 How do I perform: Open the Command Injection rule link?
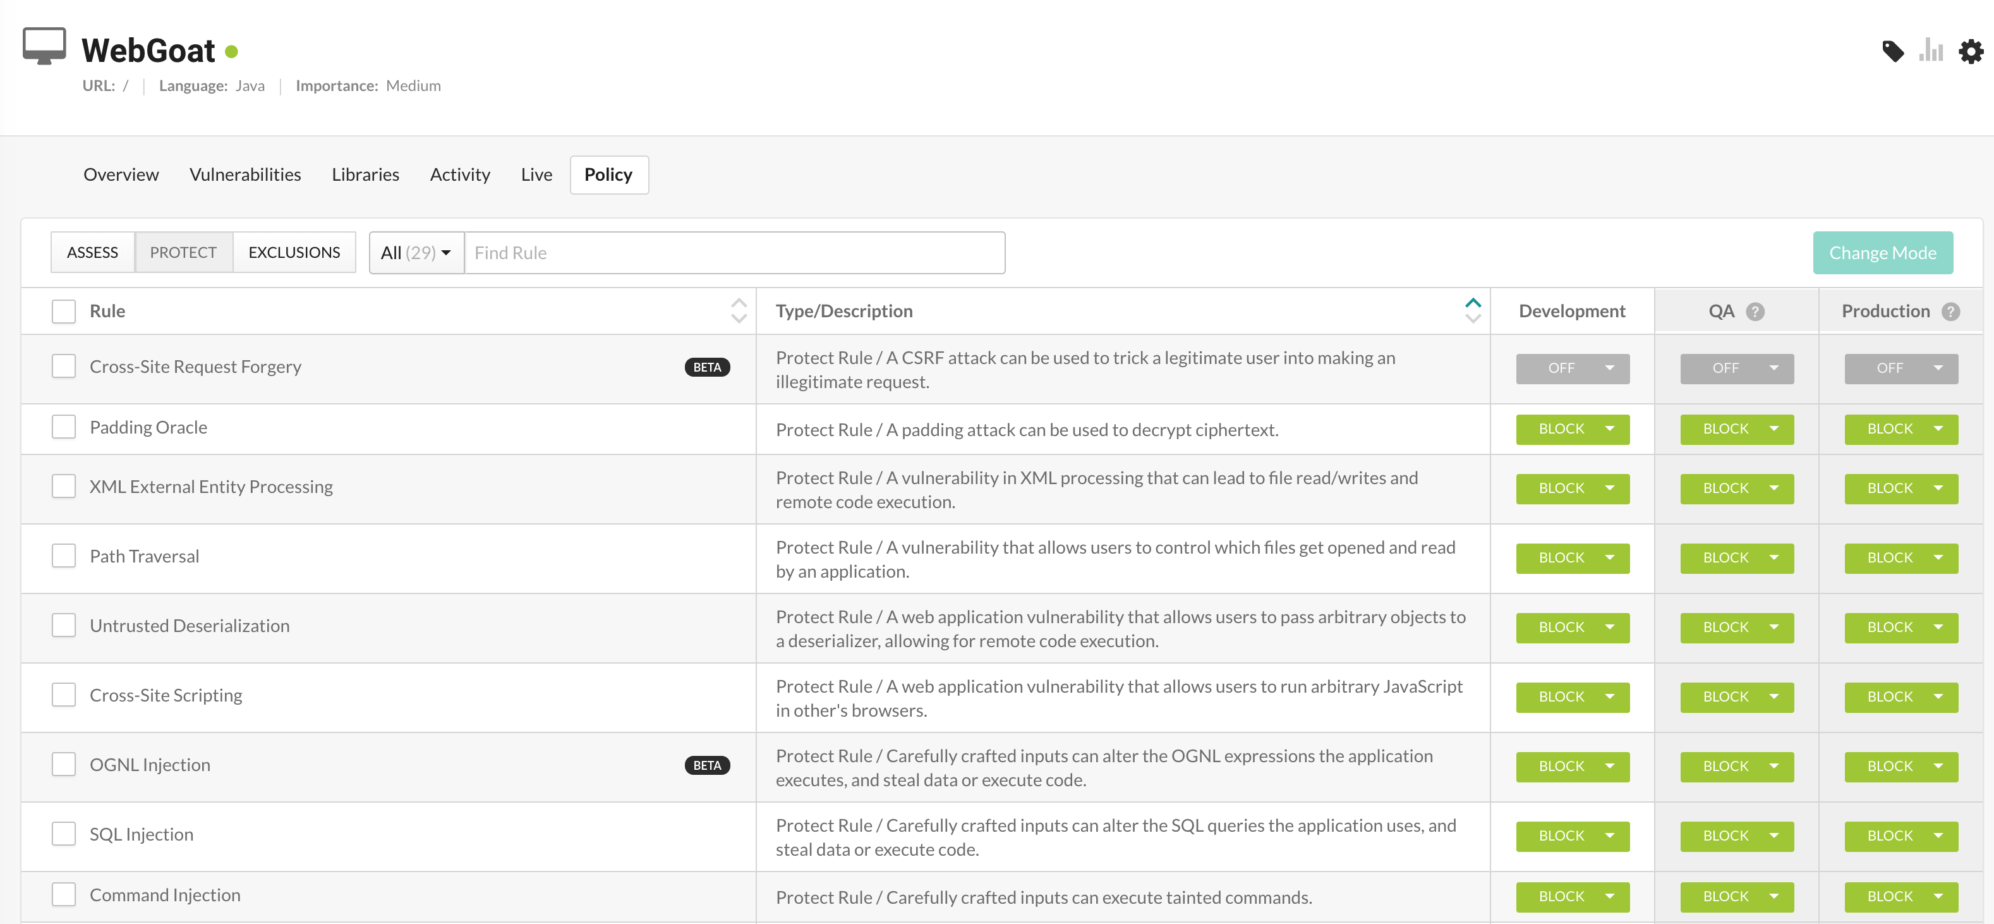[x=165, y=894]
